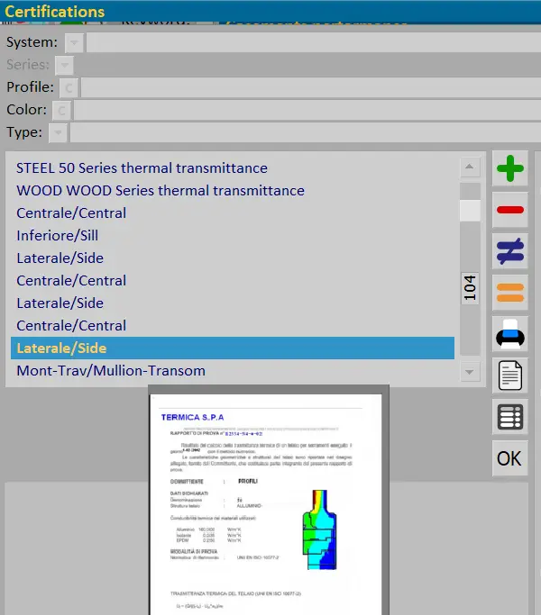Click the orange equals duplicate icon
541x615 pixels.
[510, 293]
